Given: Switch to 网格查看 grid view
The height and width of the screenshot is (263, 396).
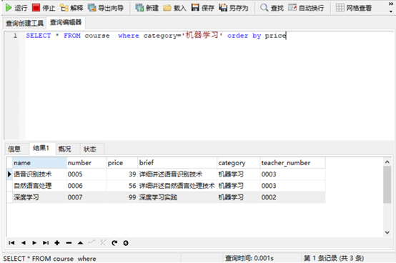Looking at the screenshot, I should tap(354, 8).
